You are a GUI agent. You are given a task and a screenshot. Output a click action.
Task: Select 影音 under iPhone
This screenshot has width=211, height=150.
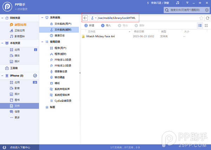(19, 88)
